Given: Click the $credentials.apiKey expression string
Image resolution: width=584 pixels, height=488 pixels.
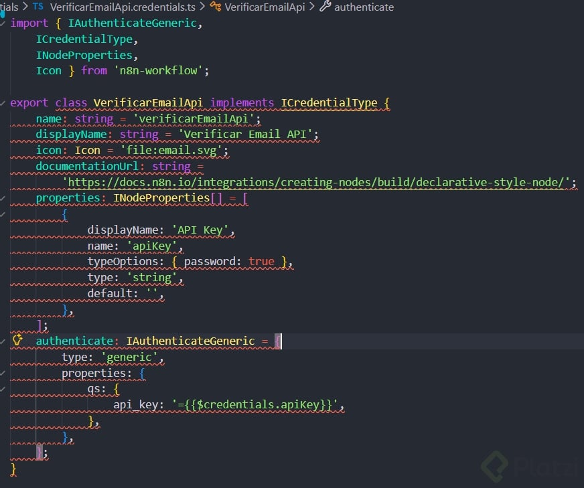Looking at the screenshot, I should coord(255,405).
